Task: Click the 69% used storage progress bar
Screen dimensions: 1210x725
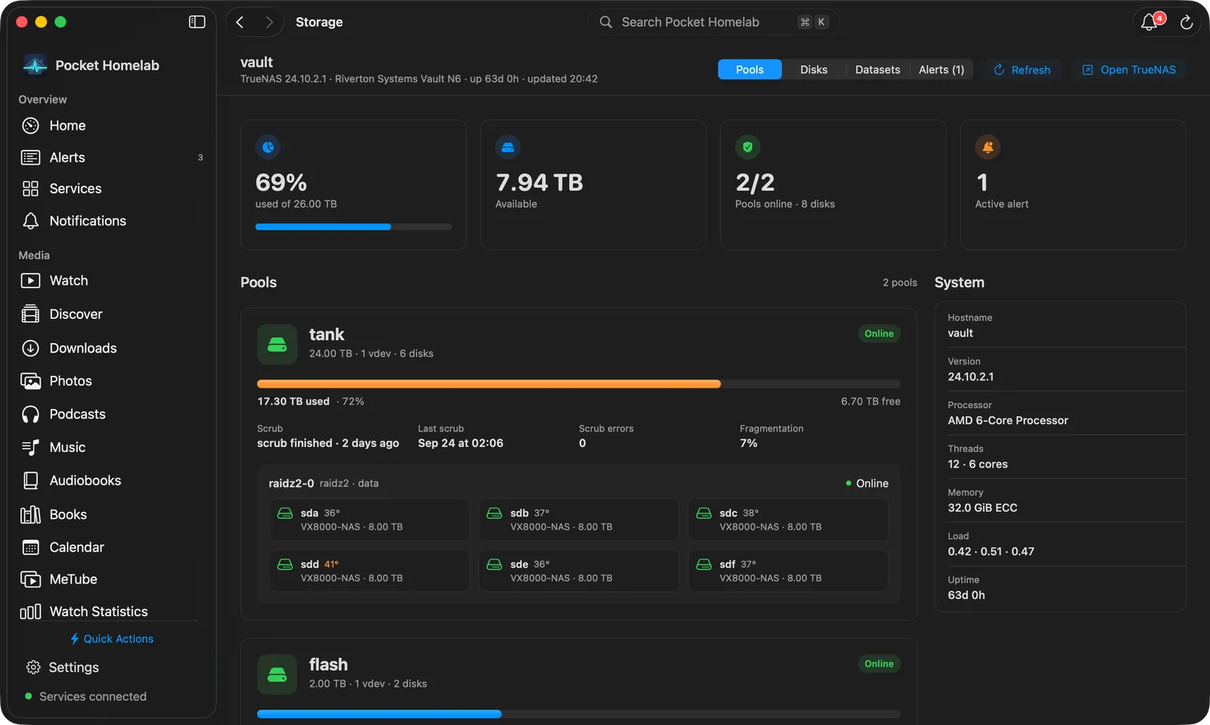Action: [x=353, y=227]
